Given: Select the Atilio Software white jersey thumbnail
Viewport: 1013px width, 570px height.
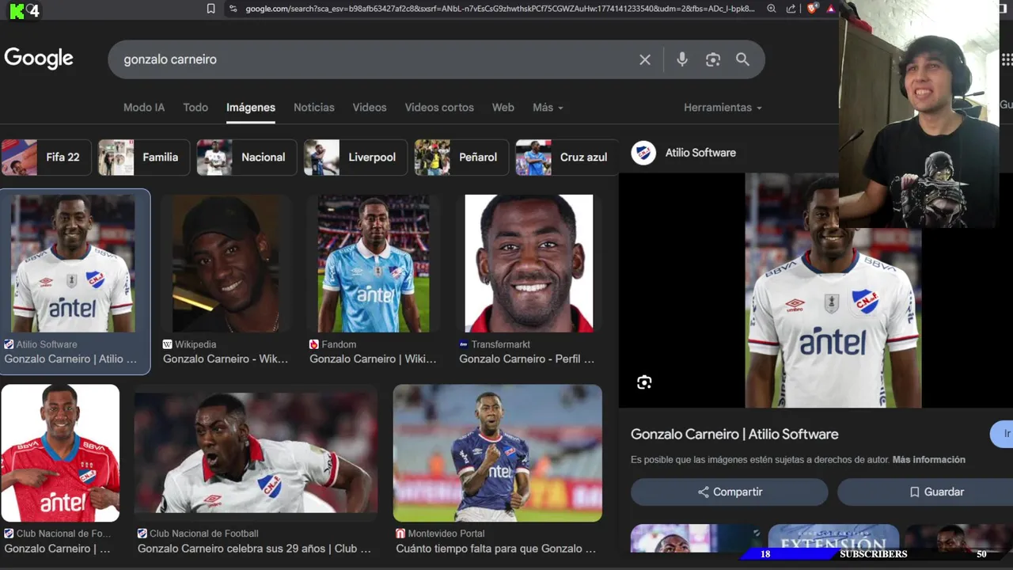Looking at the screenshot, I should (74, 264).
